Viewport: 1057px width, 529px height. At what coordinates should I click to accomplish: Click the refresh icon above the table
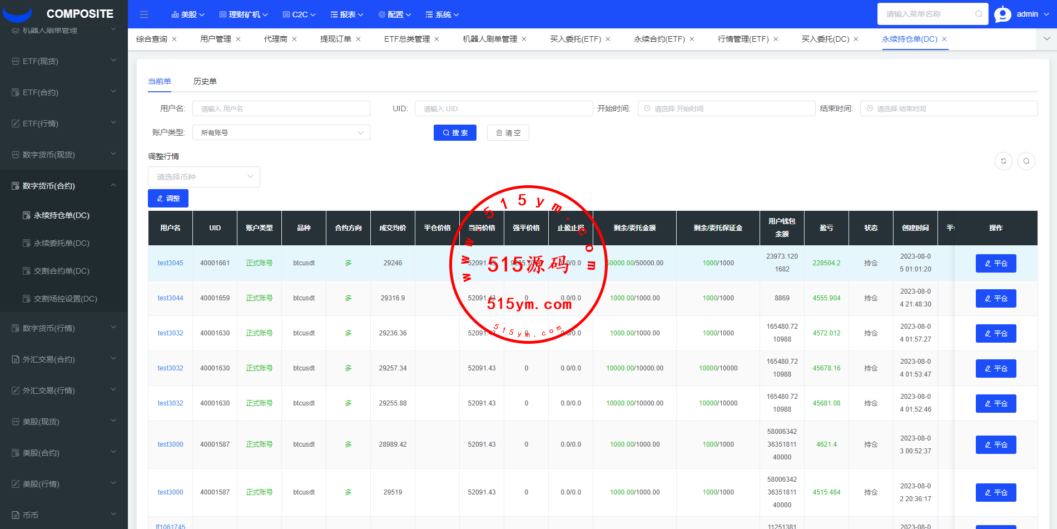(x=1003, y=161)
